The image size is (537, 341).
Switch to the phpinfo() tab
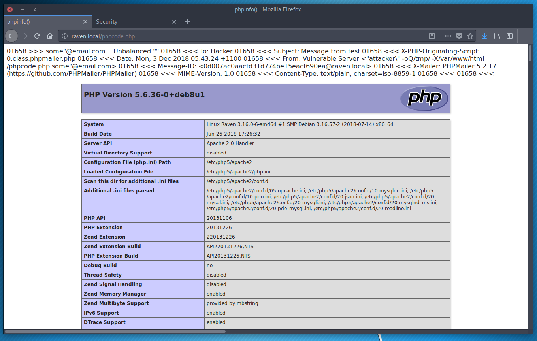coord(47,22)
